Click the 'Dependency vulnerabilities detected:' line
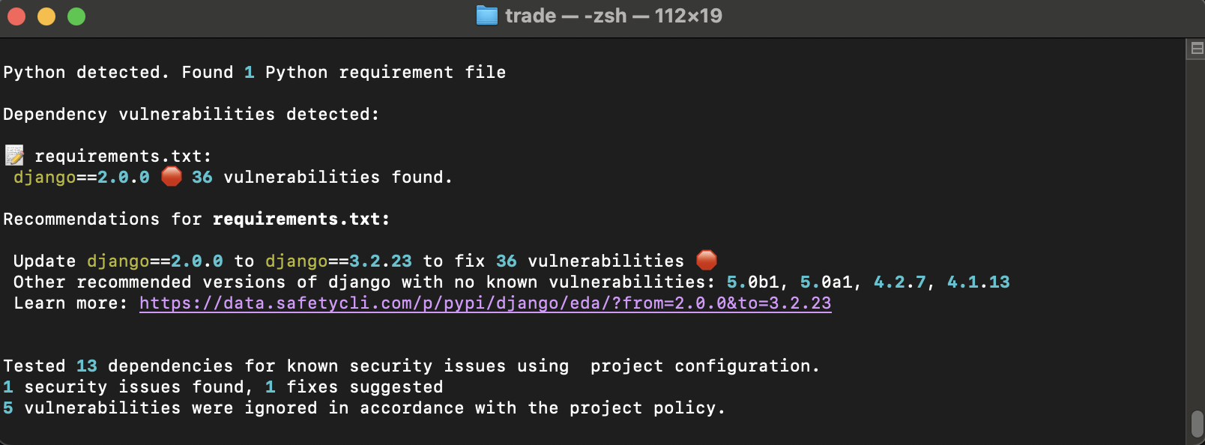 point(191,114)
